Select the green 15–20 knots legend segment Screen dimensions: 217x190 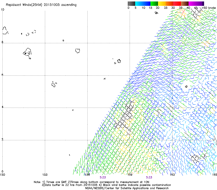154,4
